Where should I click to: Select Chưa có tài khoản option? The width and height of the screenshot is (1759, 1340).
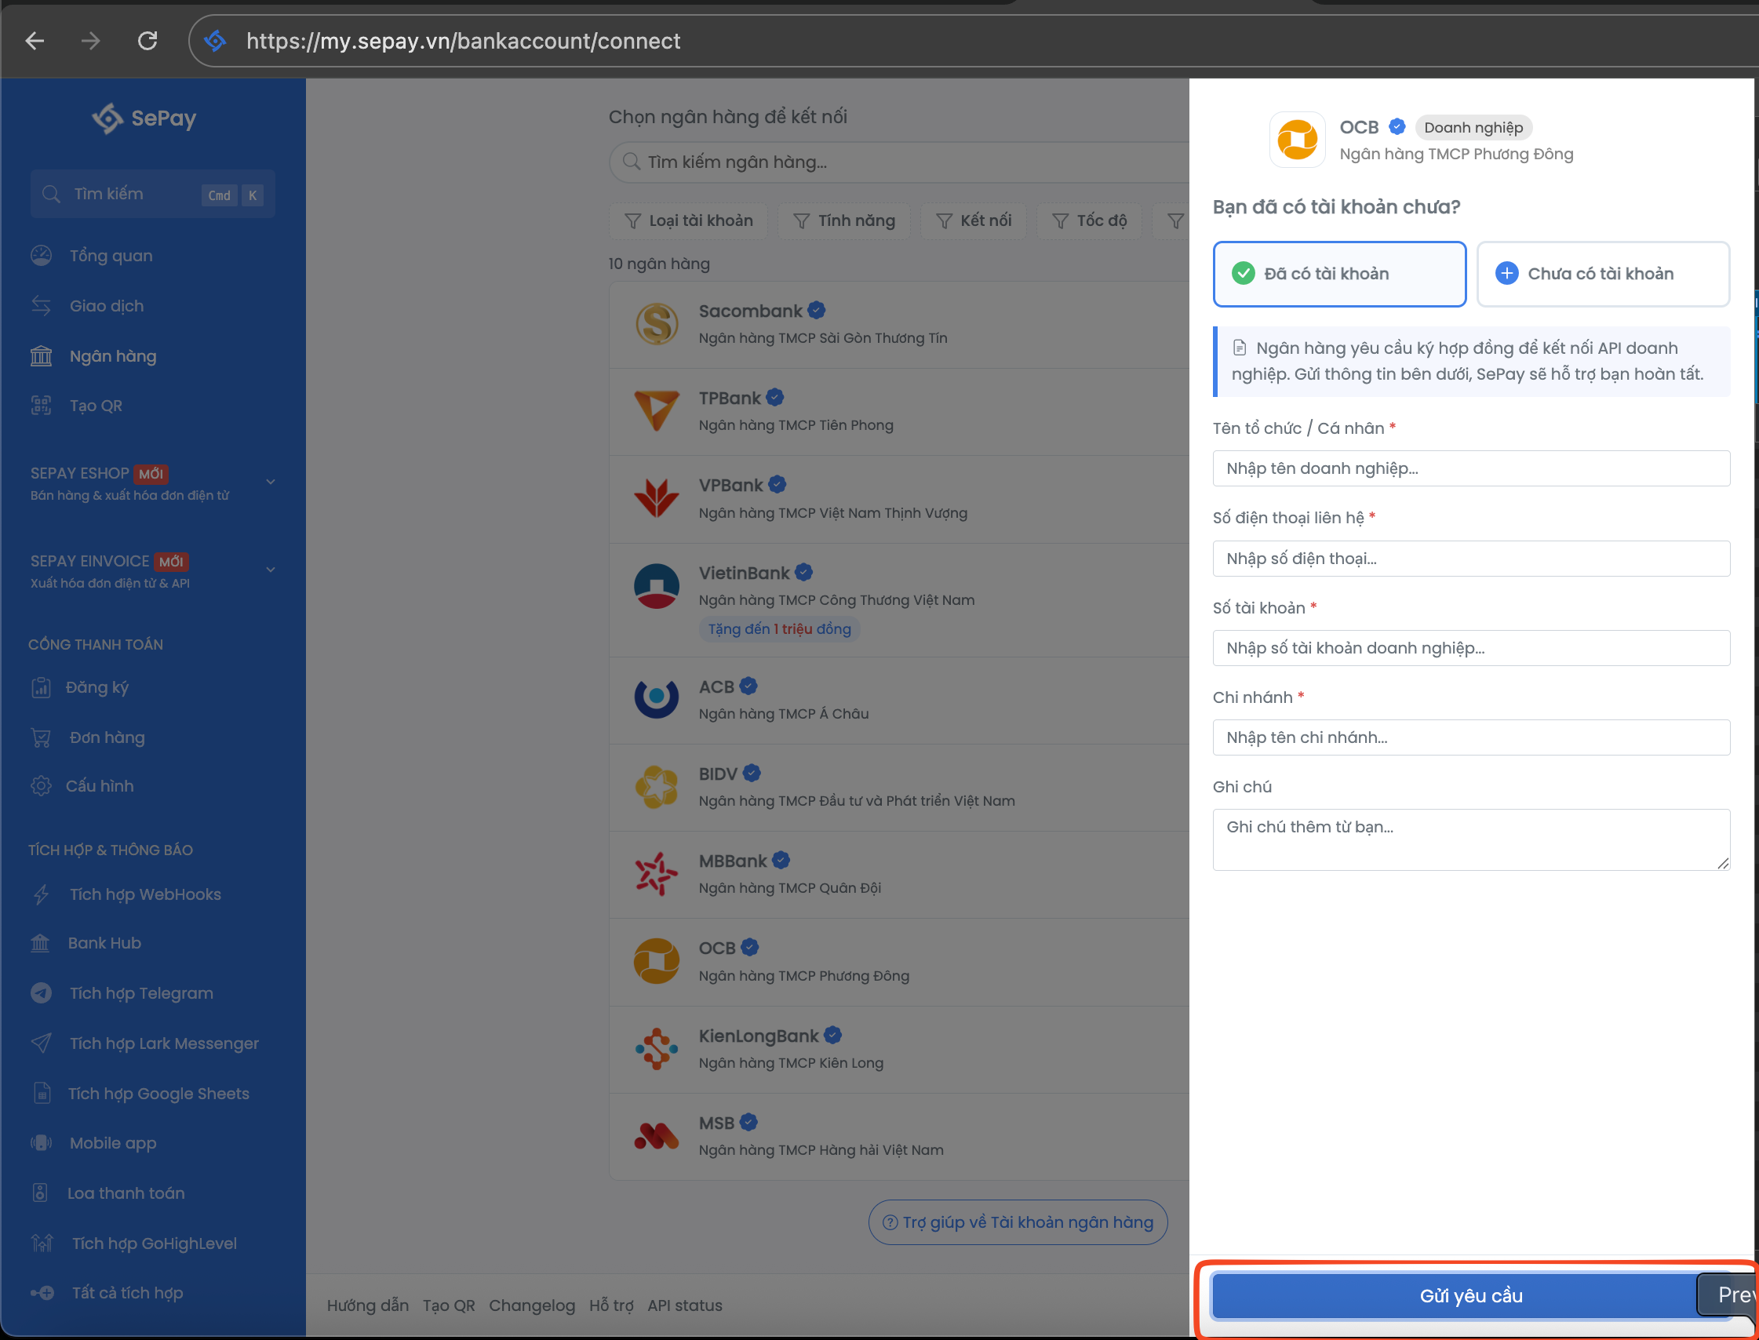pyautogui.click(x=1602, y=274)
